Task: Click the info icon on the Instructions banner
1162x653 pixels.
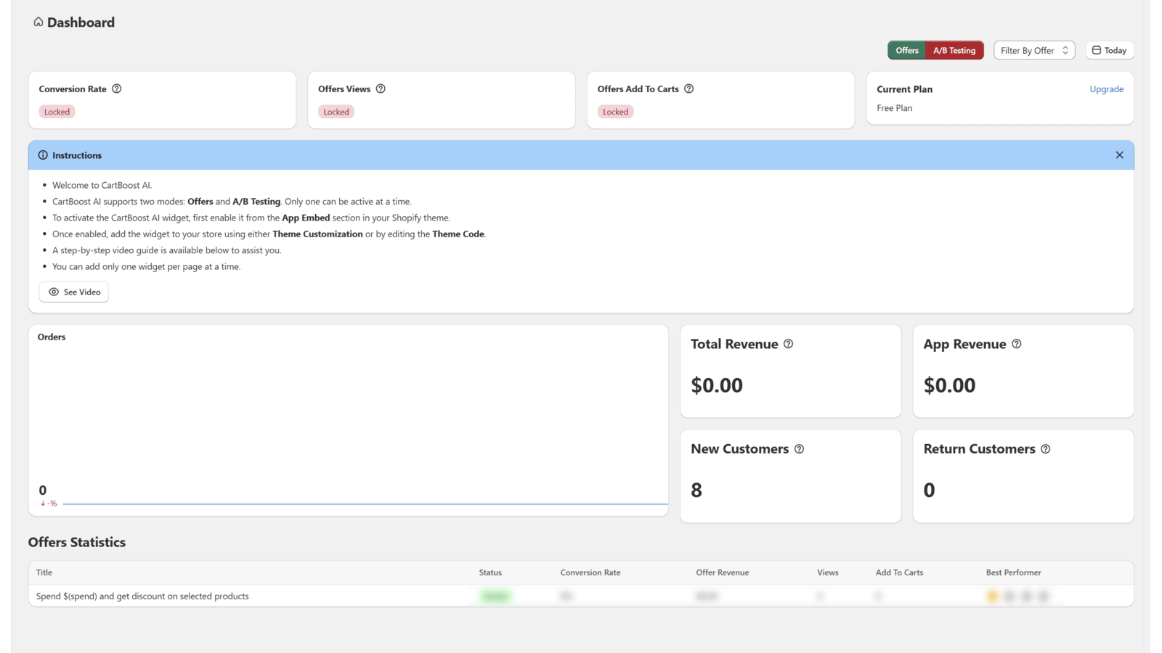Action: click(x=43, y=155)
